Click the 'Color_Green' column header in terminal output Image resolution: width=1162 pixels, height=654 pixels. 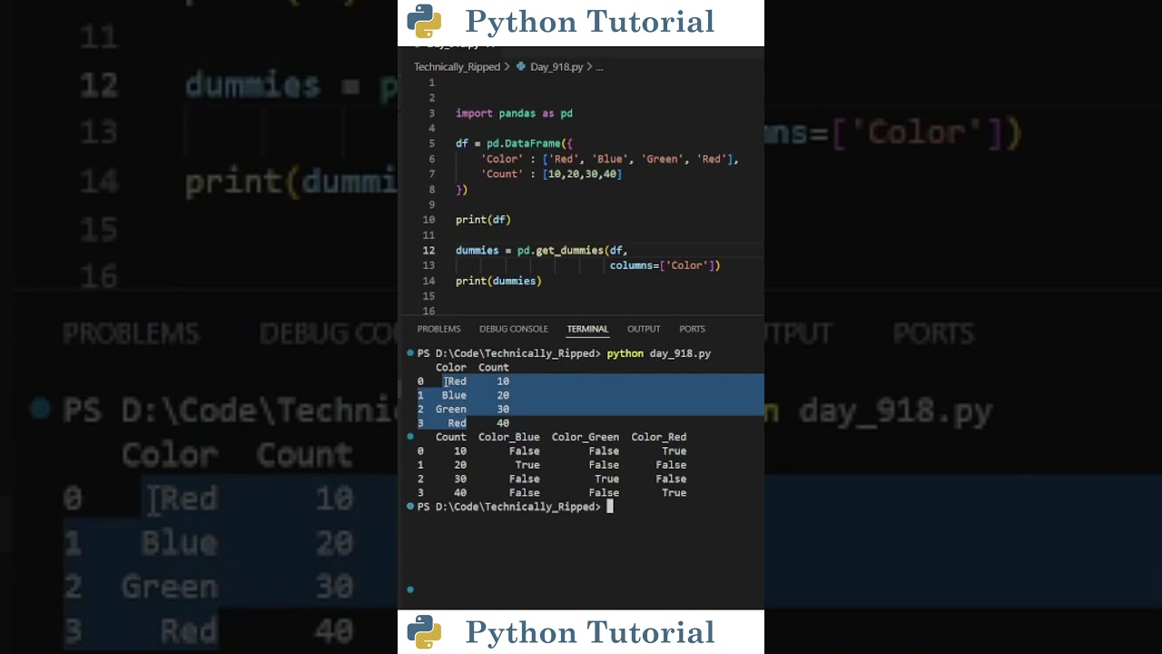click(x=586, y=437)
